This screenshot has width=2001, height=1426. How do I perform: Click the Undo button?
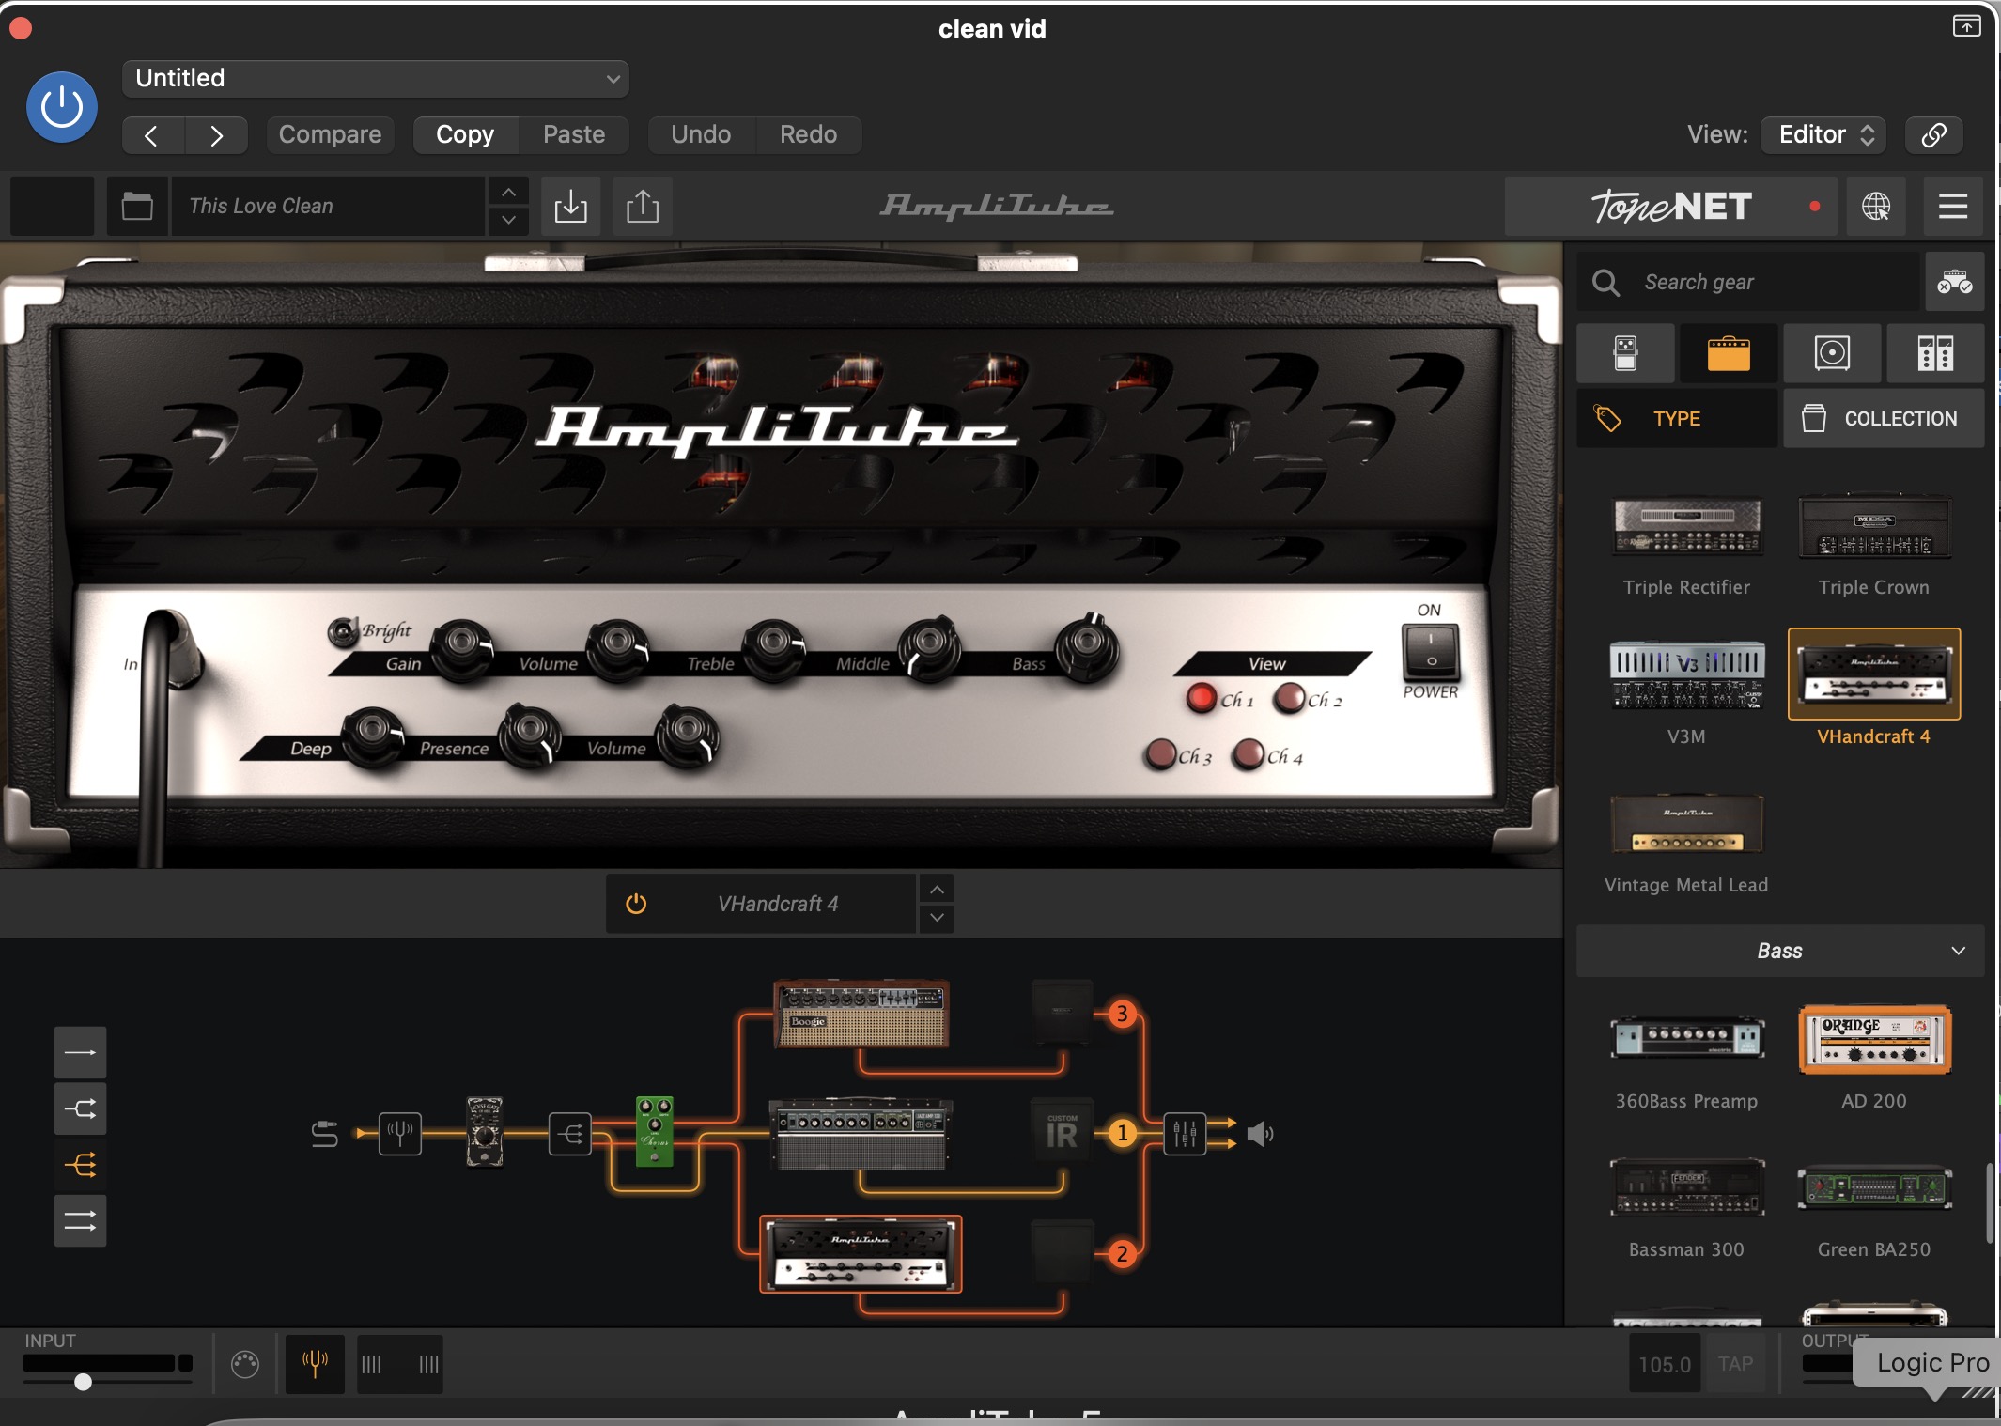[x=701, y=135]
